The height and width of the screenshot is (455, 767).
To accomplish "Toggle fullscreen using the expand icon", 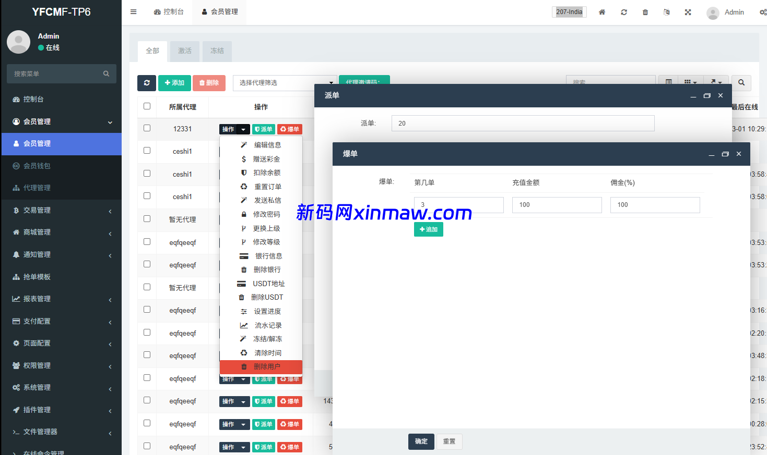I will coord(688,12).
